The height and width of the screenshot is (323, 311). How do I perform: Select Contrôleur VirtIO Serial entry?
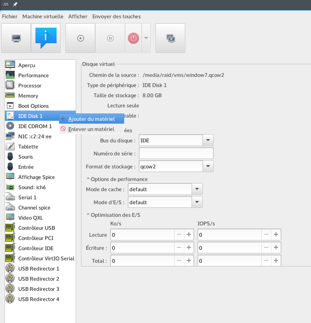pos(40,259)
